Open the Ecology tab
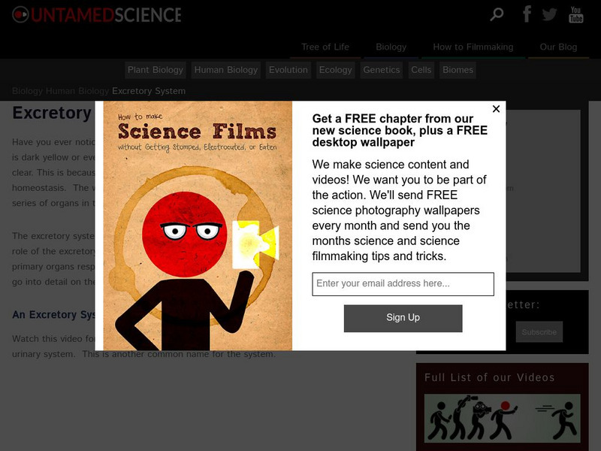Viewport: 601px width, 451px height. coord(335,70)
